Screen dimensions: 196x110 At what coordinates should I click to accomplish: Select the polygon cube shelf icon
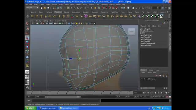tap(37, 16)
